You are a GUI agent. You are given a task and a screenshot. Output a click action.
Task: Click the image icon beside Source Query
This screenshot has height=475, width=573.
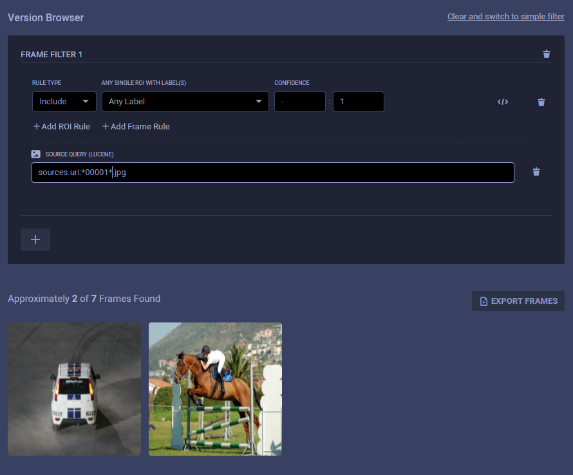[x=36, y=154]
